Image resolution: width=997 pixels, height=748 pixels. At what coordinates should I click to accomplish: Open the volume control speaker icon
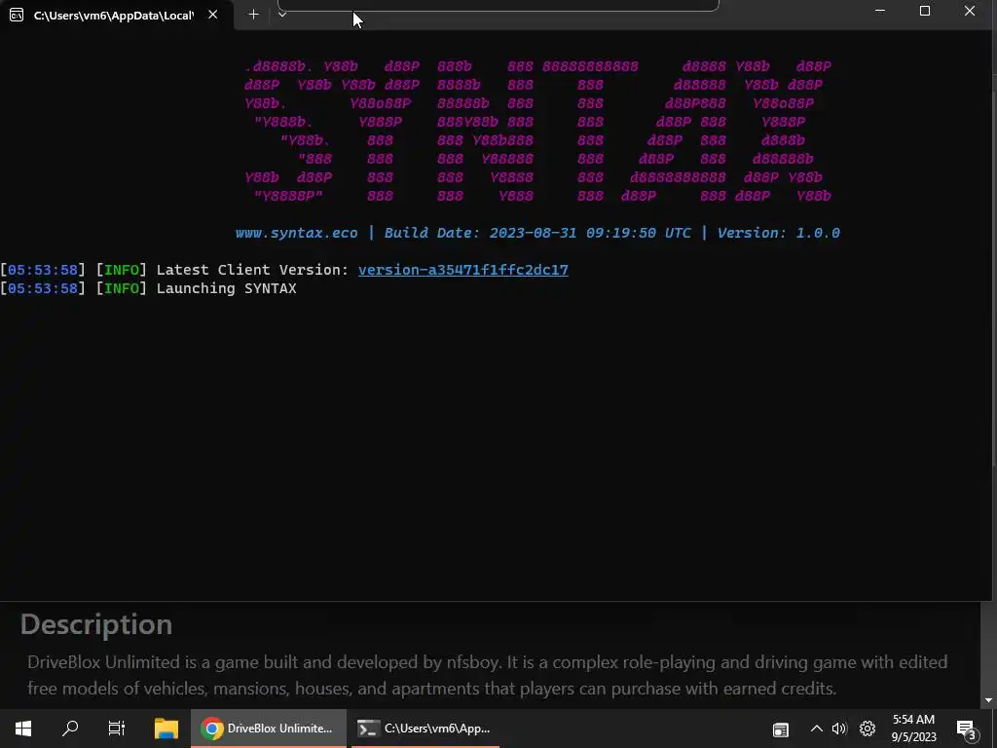[x=839, y=729]
